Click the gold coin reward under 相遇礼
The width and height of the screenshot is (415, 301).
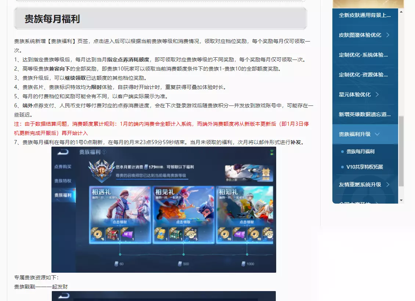tap(97, 234)
